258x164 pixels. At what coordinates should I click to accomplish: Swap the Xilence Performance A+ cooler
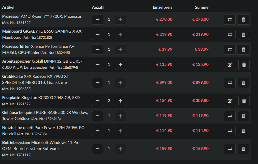click(x=230, y=50)
